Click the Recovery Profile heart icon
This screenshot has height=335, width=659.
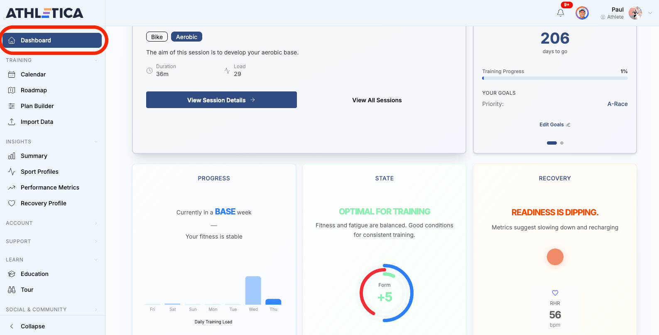pyautogui.click(x=12, y=203)
